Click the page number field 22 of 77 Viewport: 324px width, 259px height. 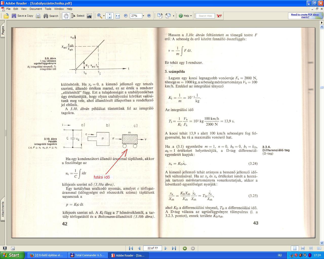(x=152, y=248)
